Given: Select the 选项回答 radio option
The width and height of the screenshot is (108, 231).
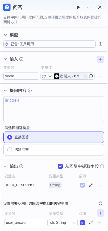Looking at the screenshot, I should coord(54,150).
